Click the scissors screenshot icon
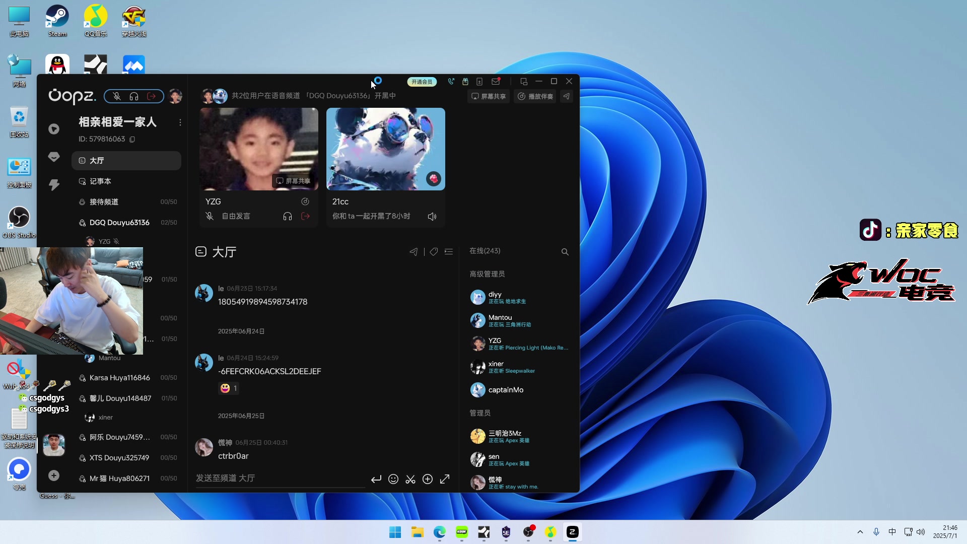 [410, 479]
